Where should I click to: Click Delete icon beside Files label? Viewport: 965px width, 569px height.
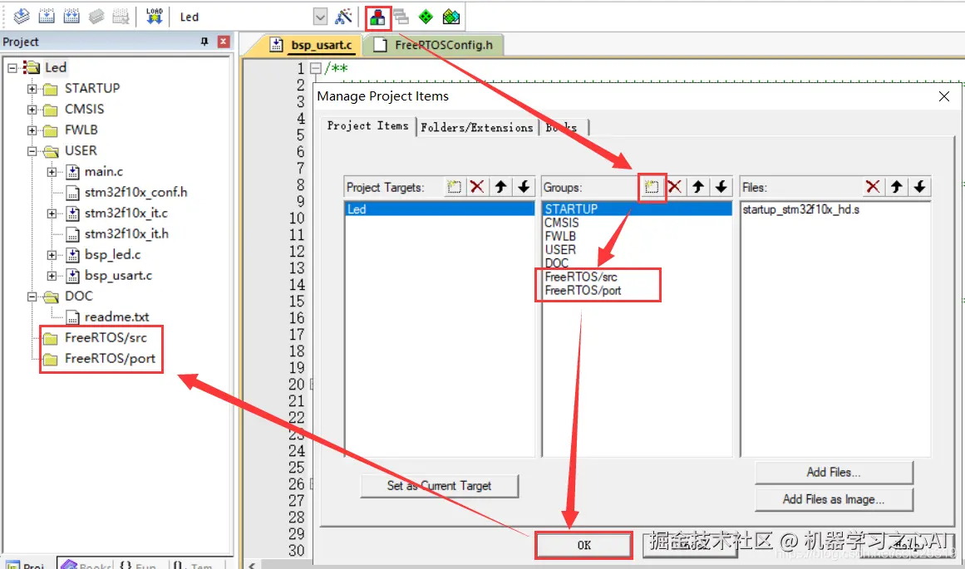pos(873,187)
